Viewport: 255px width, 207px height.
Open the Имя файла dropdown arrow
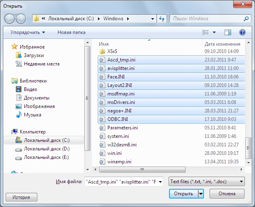click(160, 182)
